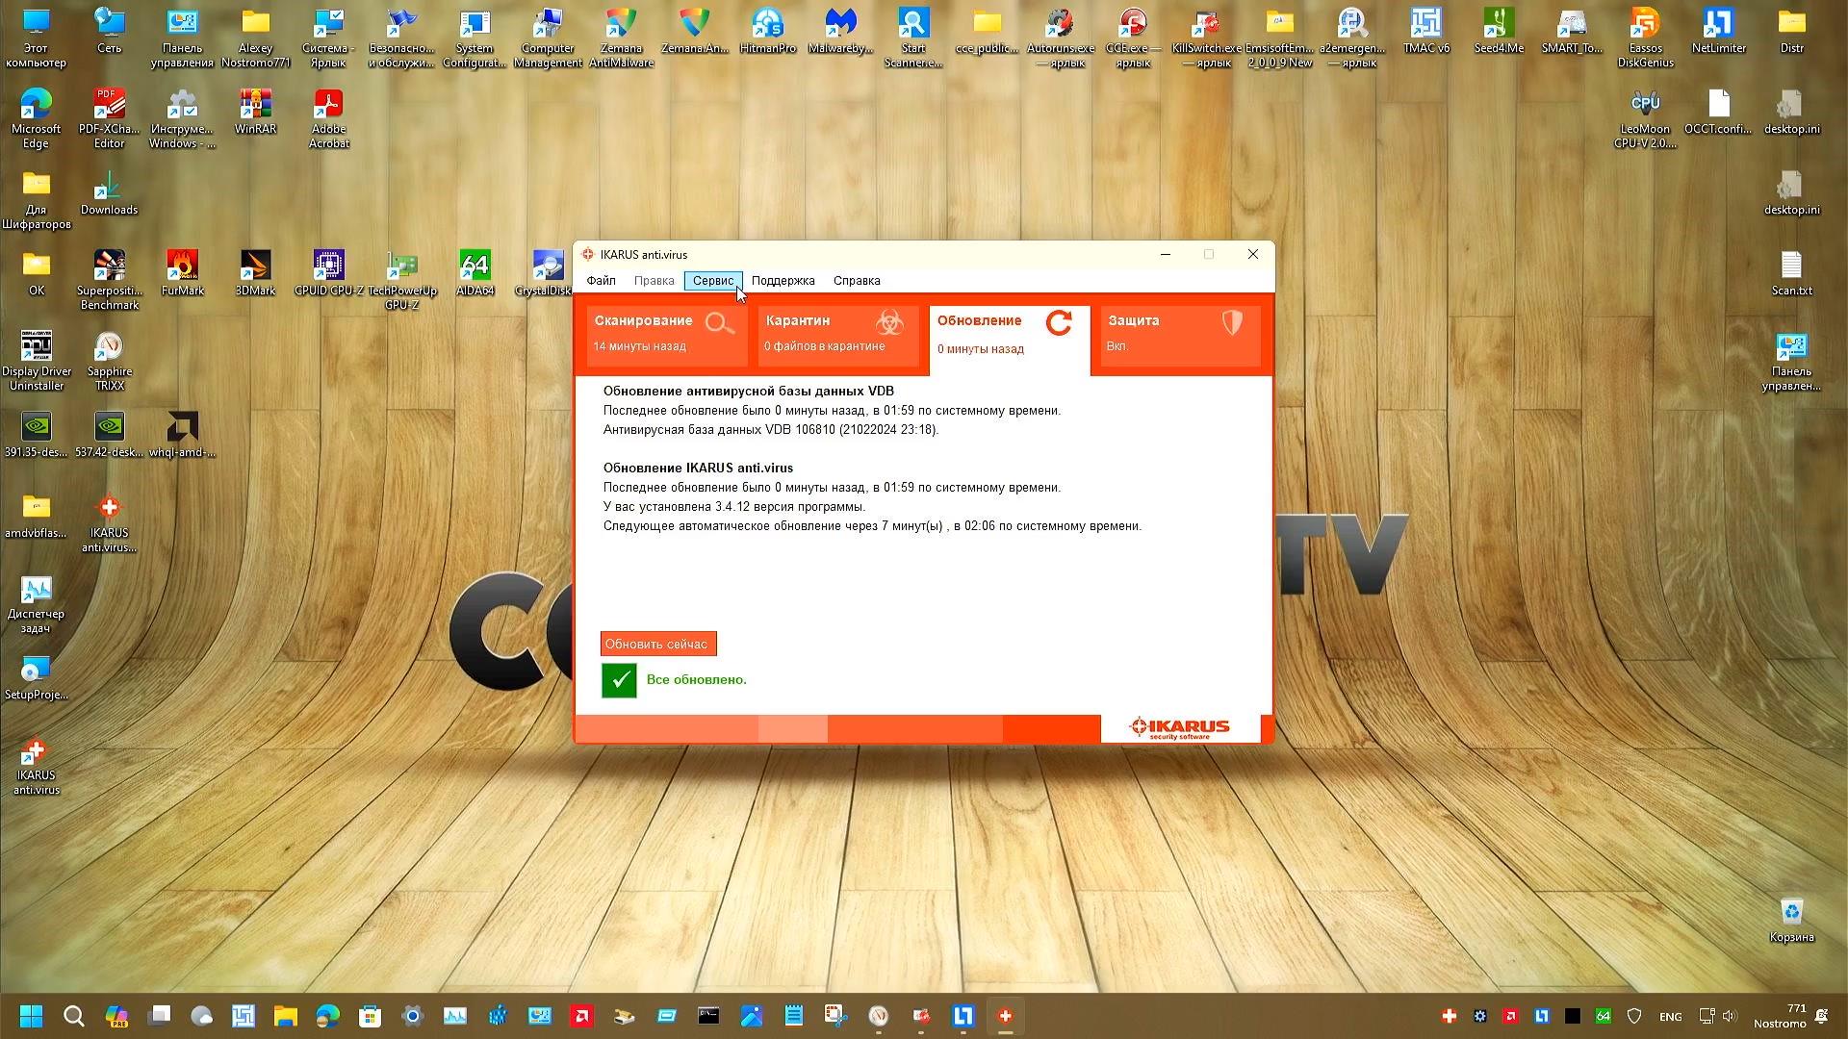Click the Обновить сейчас button
The width and height of the screenshot is (1848, 1039).
point(657,645)
